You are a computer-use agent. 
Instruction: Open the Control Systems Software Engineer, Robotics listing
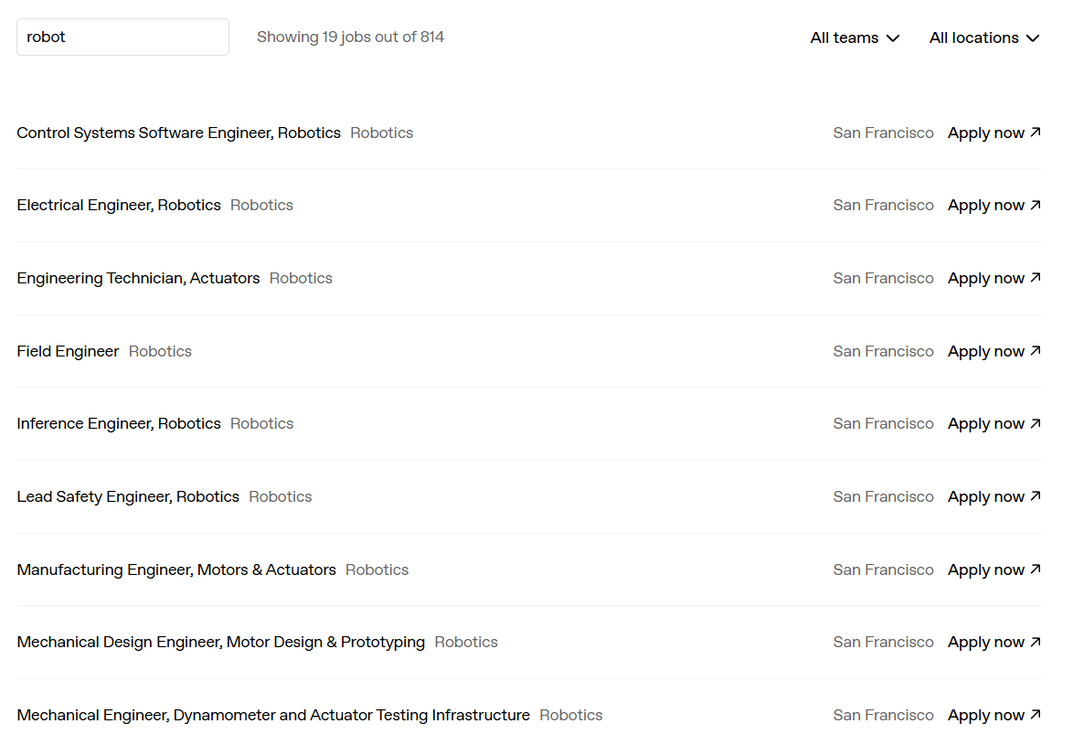click(x=178, y=133)
